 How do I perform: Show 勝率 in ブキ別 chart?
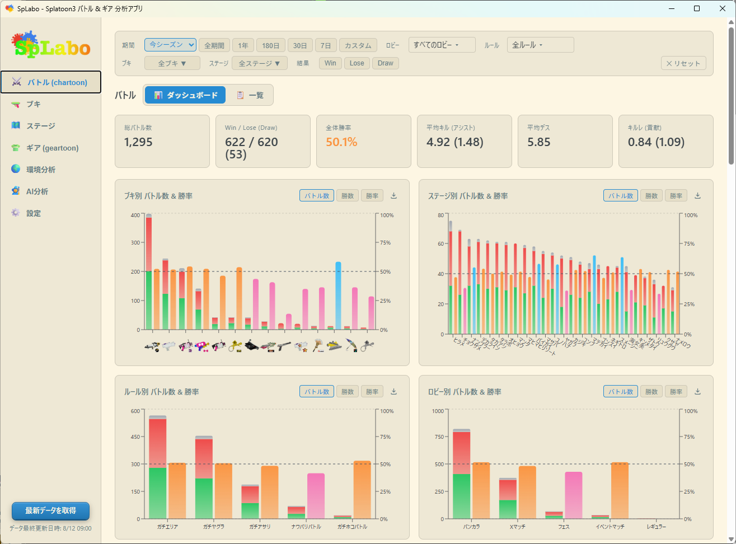[372, 196]
